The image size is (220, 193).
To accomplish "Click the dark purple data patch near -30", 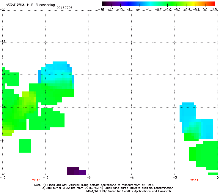I will coord(76,171).
